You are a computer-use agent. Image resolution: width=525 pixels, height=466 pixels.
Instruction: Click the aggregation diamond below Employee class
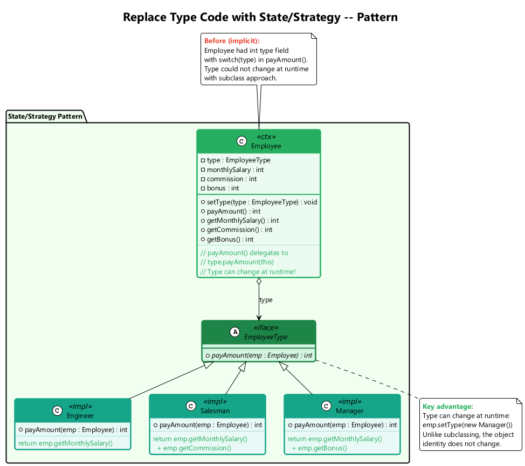tap(259, 282)
